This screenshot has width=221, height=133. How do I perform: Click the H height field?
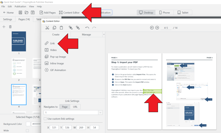click(94, 128)
